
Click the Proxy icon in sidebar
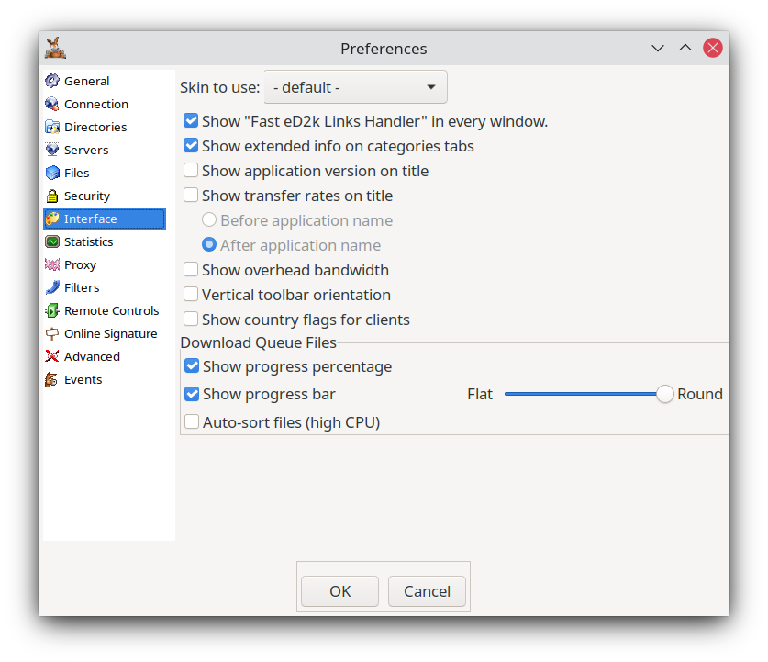pos(52,264)
